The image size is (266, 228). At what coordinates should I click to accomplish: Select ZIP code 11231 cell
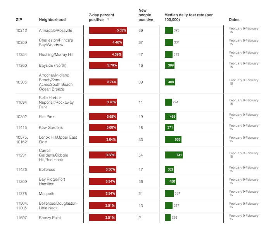pos(21,155)
